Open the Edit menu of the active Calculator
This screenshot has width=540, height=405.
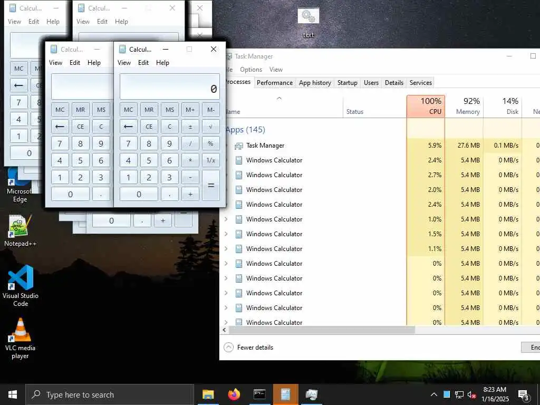click(143, 63)
